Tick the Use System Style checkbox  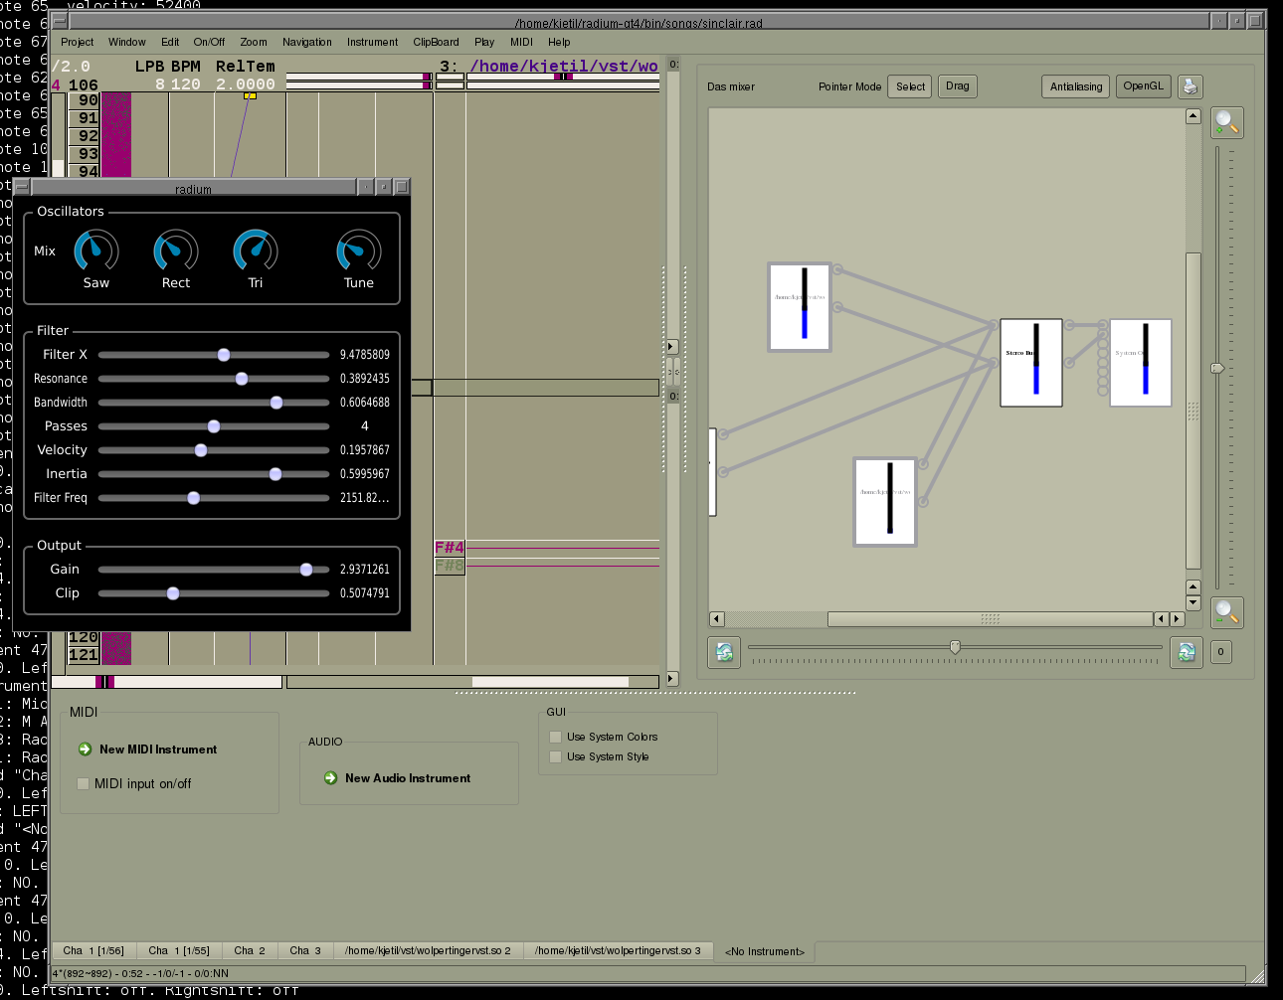point(556,756)
